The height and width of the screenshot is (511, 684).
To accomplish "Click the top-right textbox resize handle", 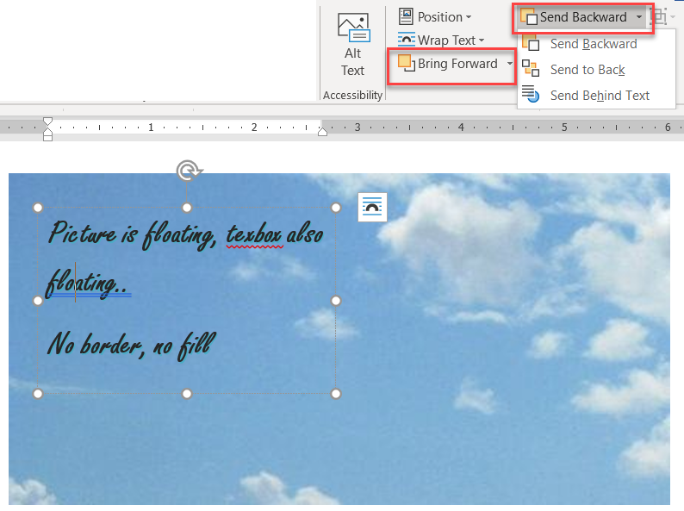I will click(x=336, y=208).
